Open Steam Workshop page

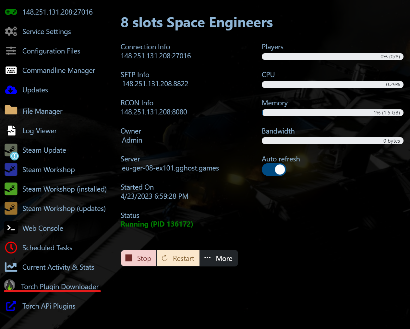tap(49, 170)
